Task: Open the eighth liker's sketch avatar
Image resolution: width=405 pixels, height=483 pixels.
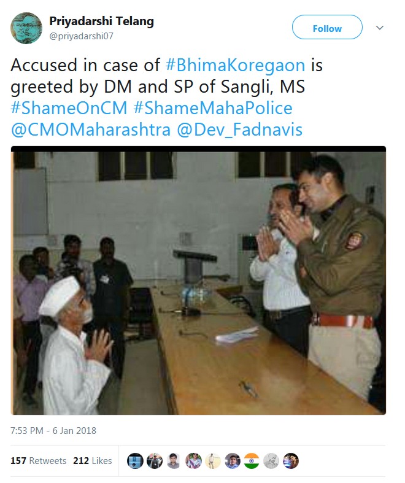Action: click(271, 461)
